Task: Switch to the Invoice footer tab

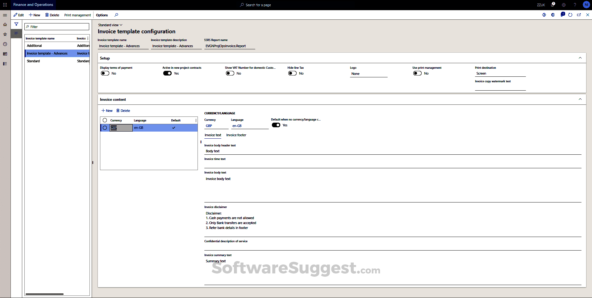Action: pos(236,135)
